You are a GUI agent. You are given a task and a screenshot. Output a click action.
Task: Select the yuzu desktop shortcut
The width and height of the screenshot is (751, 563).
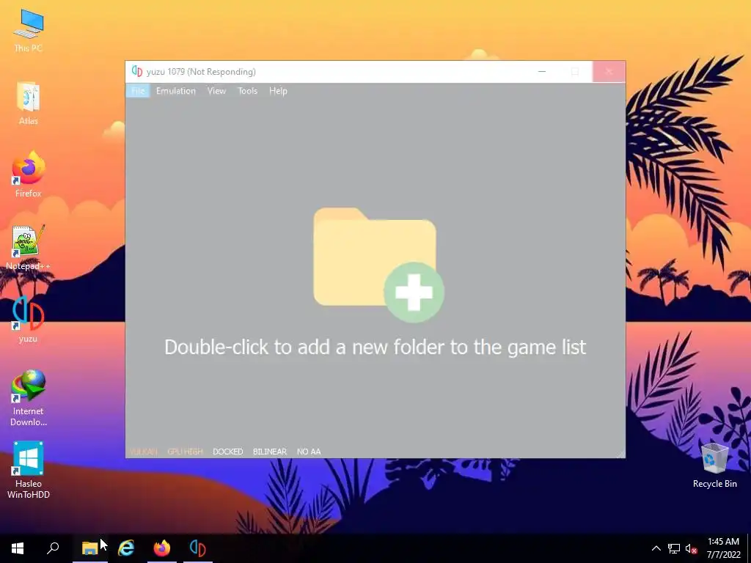pyautogui.click(x=29, y=320)
